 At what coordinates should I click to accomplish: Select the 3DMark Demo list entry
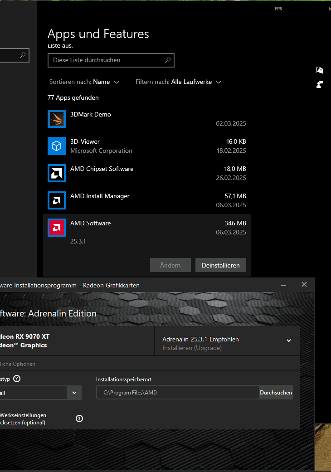point(147,119)
